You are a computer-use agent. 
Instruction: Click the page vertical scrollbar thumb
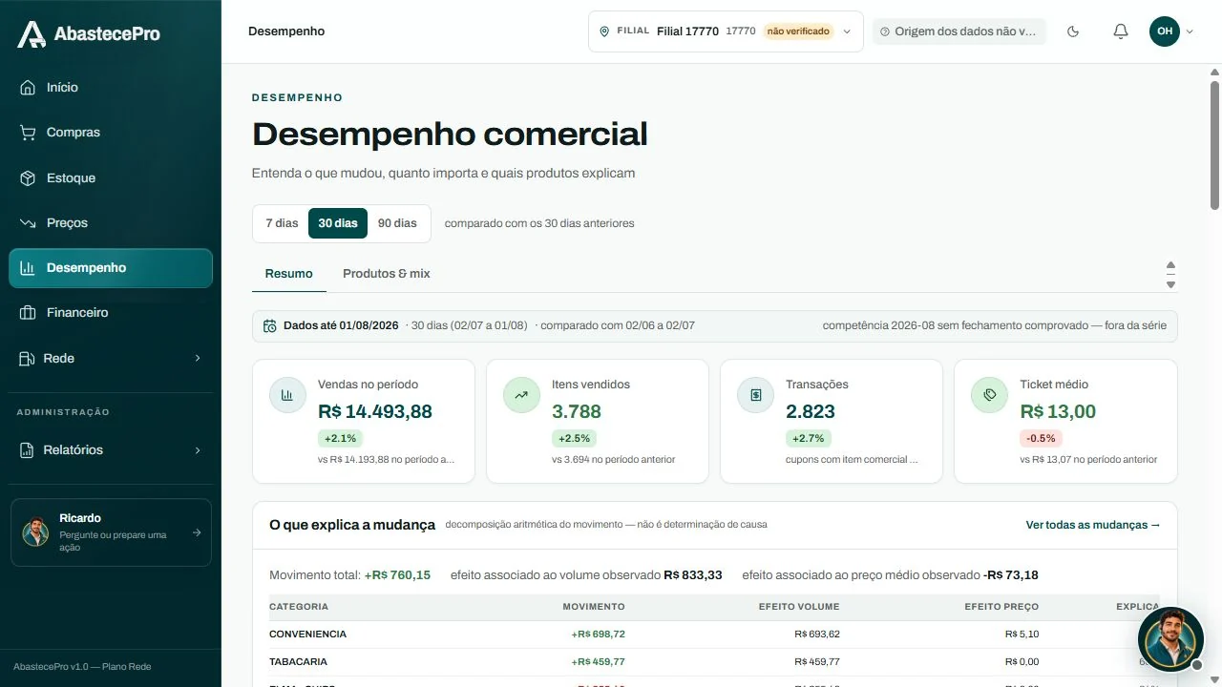[x=1215, y=145]
